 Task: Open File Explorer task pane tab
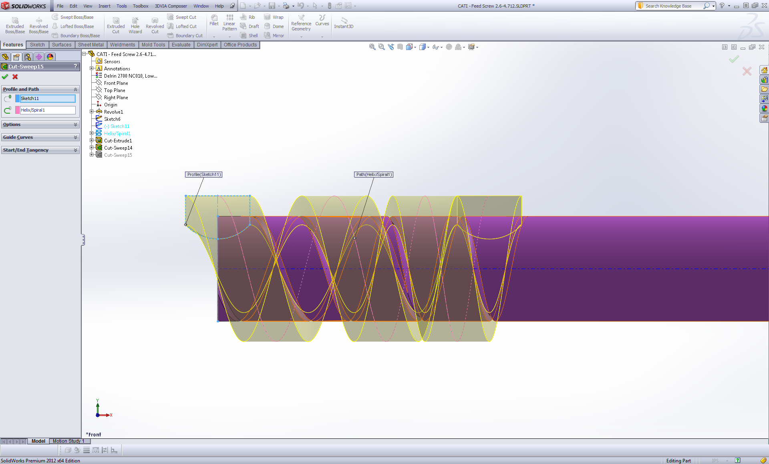click(764, 89)
